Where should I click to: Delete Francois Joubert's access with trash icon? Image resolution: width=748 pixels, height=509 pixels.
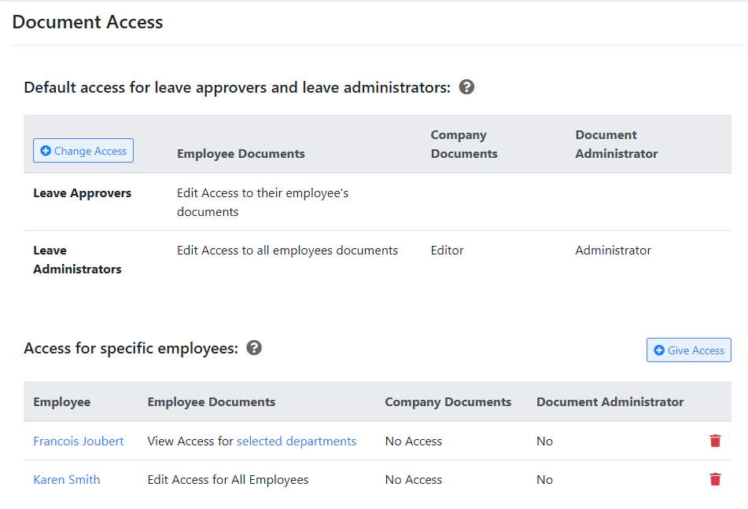[714, 441]
